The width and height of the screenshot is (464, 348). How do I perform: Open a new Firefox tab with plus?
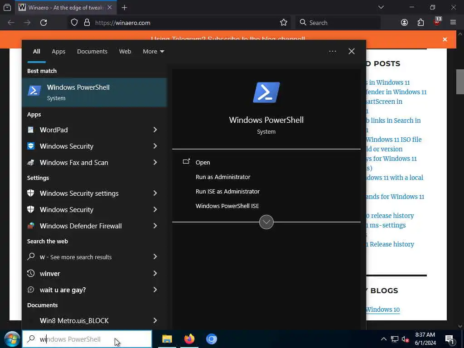(124, 8)
